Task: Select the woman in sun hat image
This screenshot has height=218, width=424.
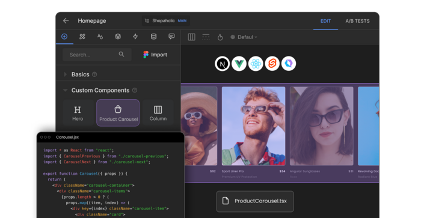Action: pyautogui.click(x=199, y=126)
